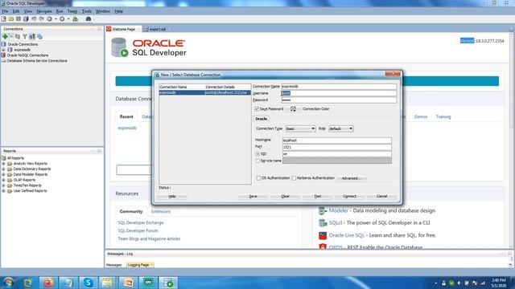Image resolution: width=515 pixels, height=289 pixels.
Task: Click the volume icon in system tray
Action: coord(459,283)
